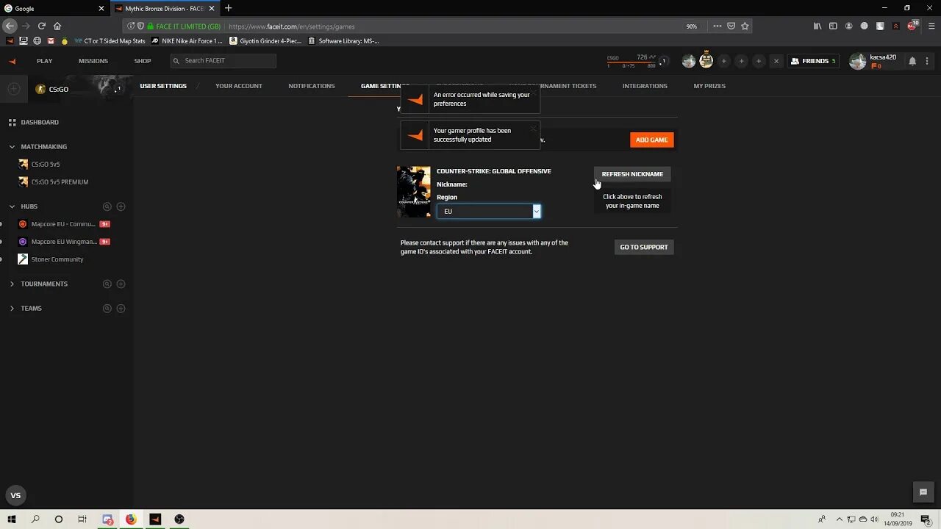Click the plus icon beside TEAMS

click(121, 309)
